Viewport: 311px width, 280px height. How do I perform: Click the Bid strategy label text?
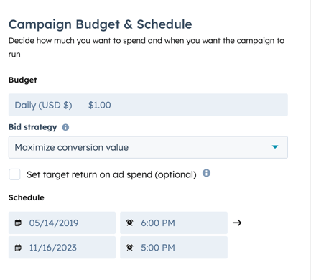pos(33,127)
